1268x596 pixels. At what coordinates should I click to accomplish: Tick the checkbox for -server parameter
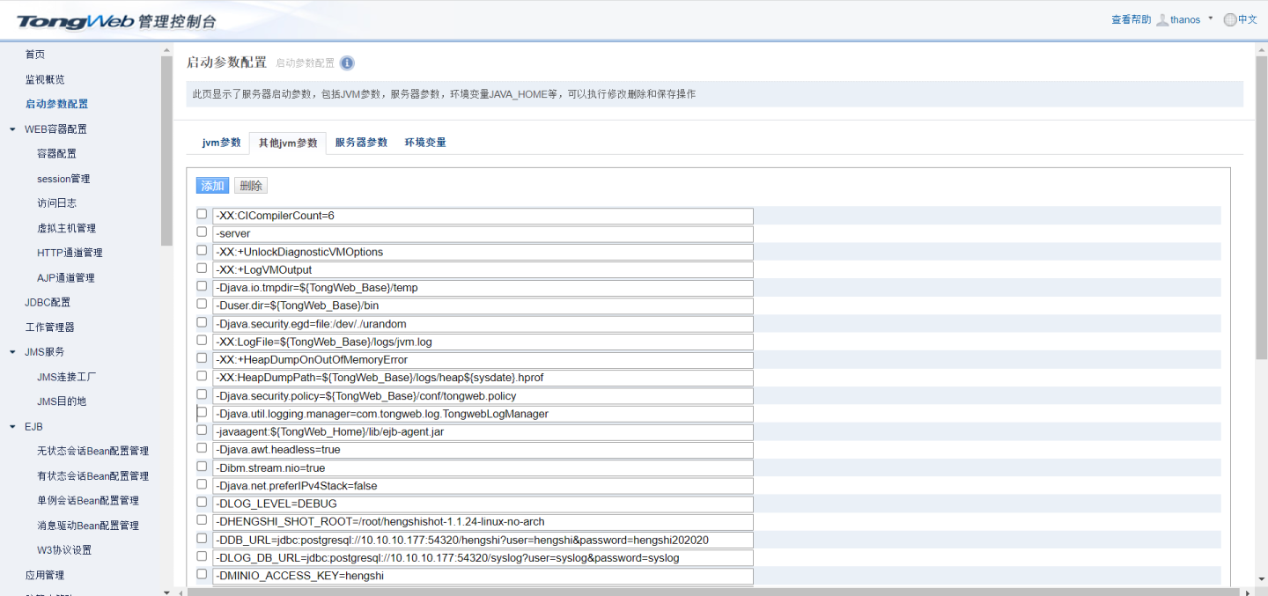202,232
